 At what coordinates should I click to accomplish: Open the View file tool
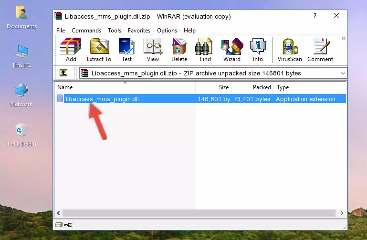(x=153, y=50)
